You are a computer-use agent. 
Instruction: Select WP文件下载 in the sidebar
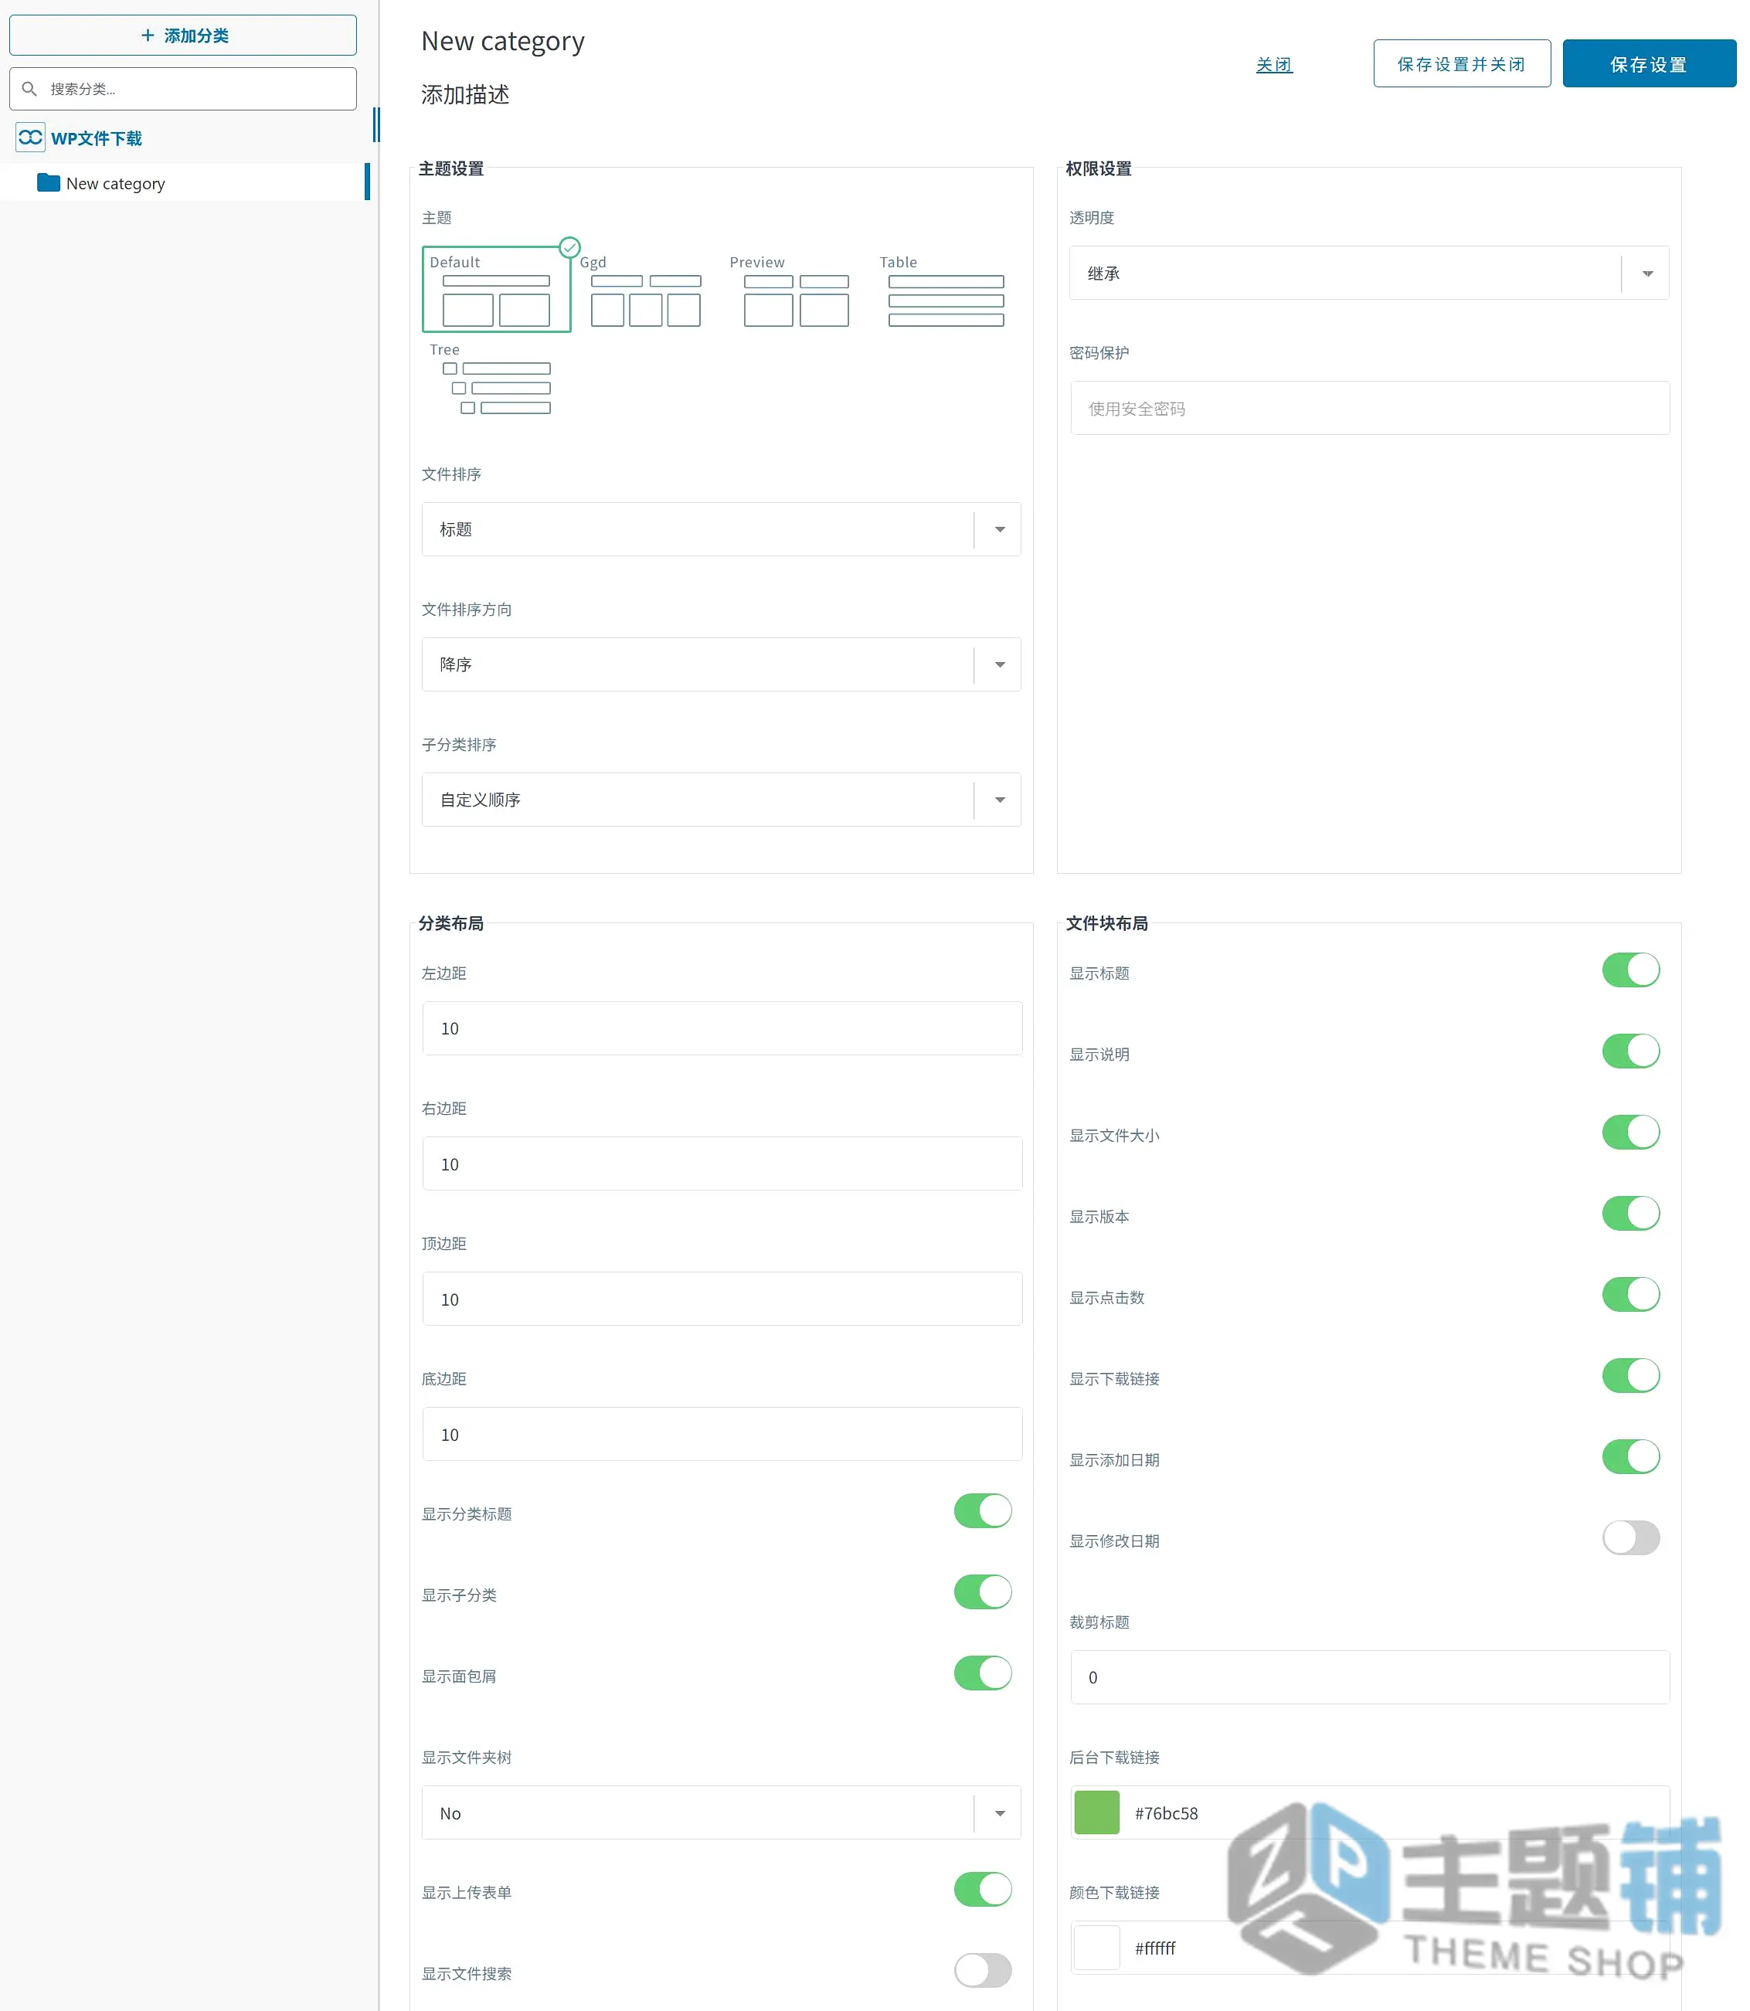(x=96, y=139)
